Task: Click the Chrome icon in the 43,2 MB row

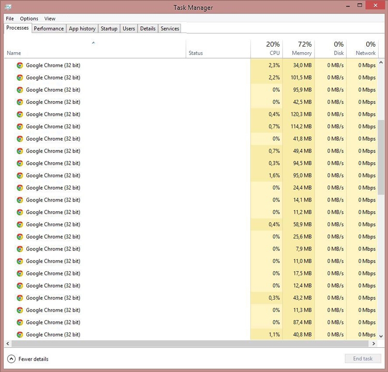Action: point(20,298)
